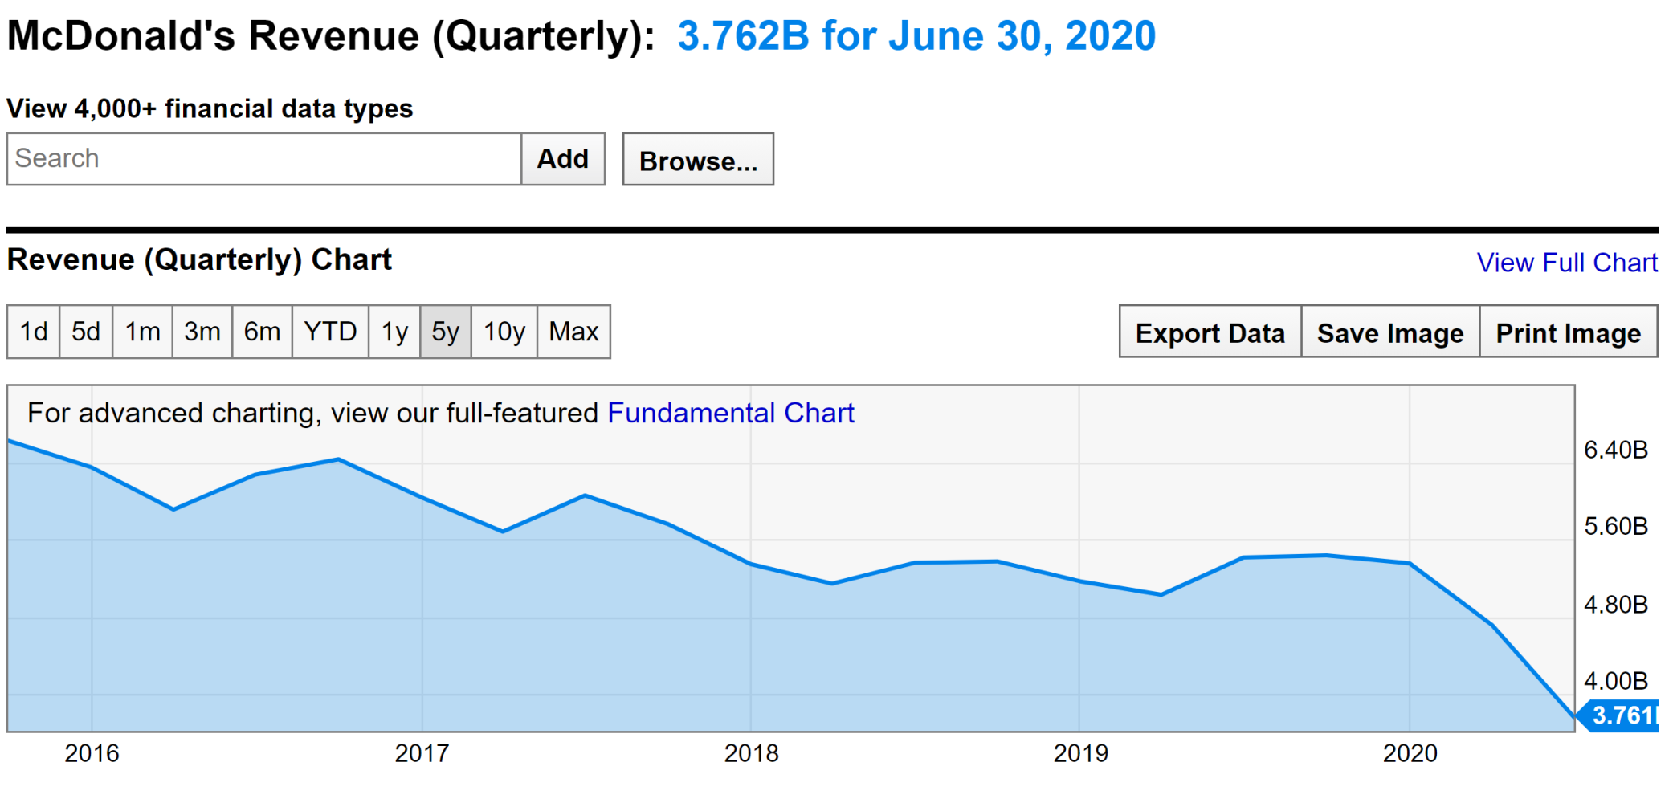
Task: Show Max time range on chart
Action: click(573, 332)
